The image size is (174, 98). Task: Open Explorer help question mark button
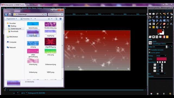pyautogui.click(x=61, y=19)
